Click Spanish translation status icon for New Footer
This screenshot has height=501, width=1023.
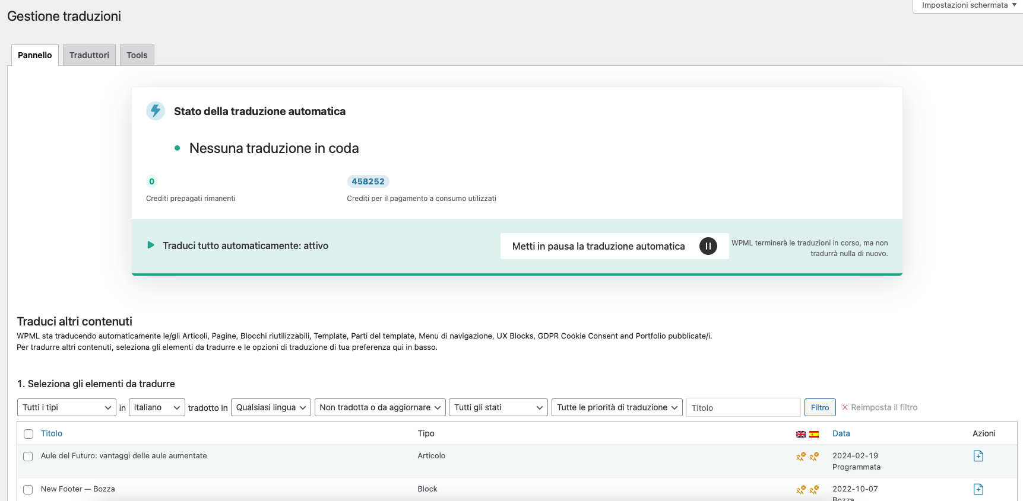pyautogui.click(x=814, y=490)
